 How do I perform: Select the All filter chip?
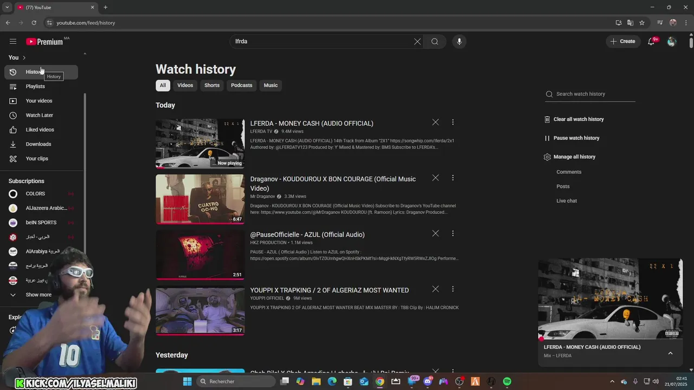(x=163, y=85)
